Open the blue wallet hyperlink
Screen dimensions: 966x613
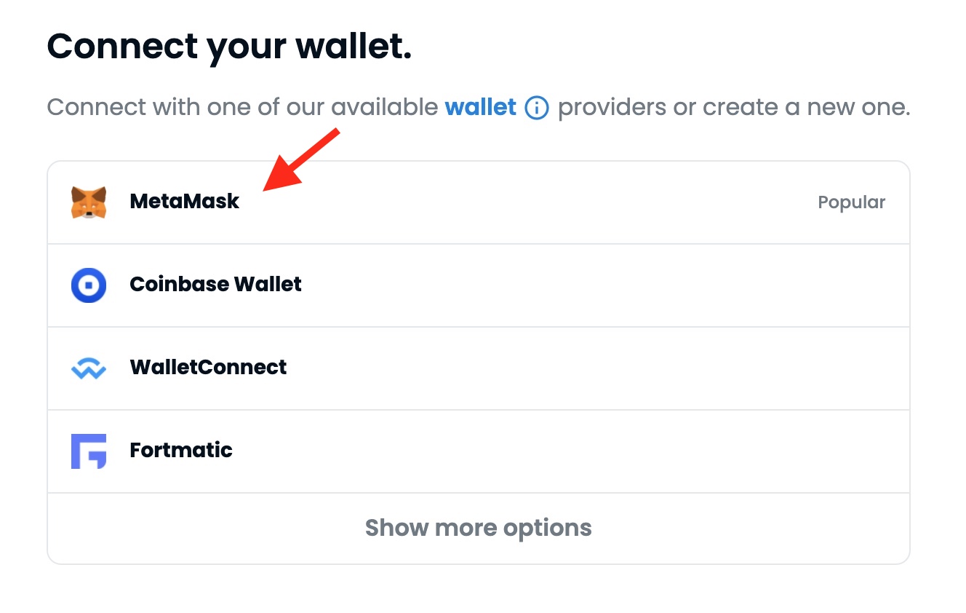480,108
